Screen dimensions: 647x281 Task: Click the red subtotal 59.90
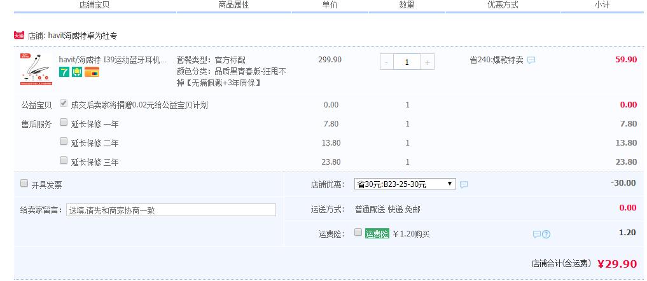[x=626, y=59]
